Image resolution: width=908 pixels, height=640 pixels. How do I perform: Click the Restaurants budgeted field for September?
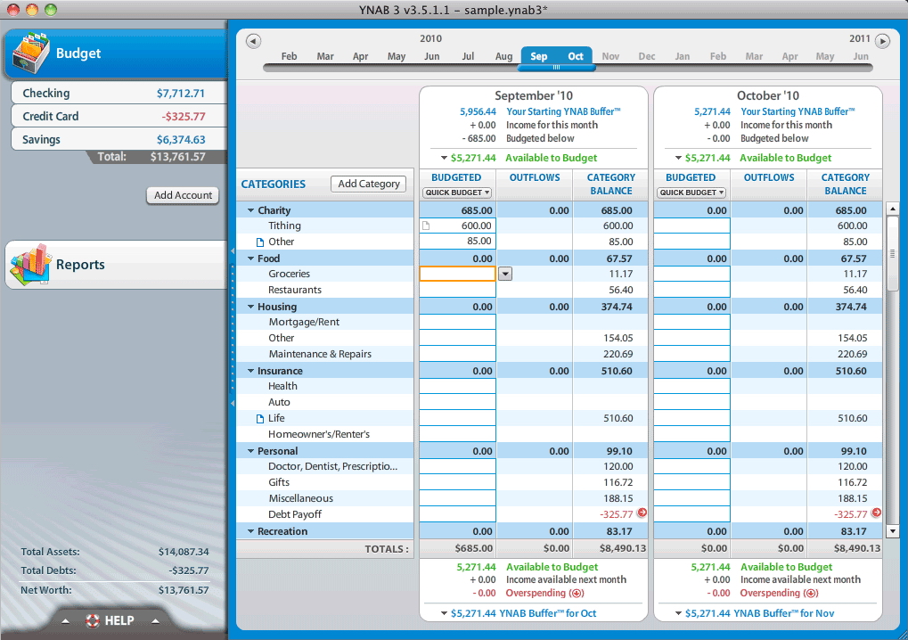(457, 291)
